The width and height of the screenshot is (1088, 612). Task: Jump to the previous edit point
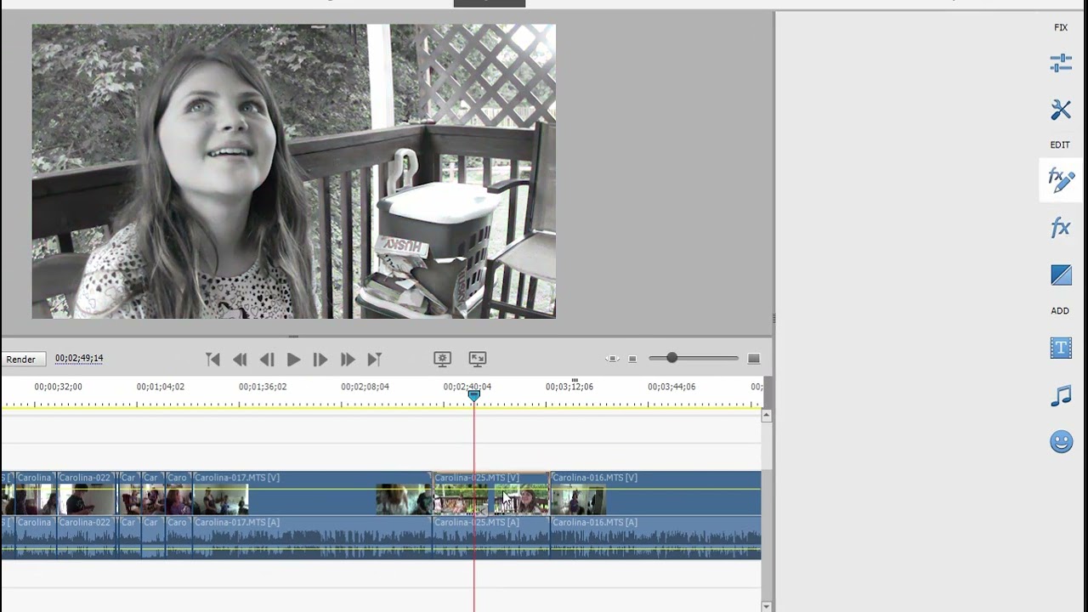point(213,360)
